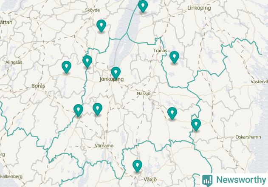Select the pin south of Skövde

101,25
